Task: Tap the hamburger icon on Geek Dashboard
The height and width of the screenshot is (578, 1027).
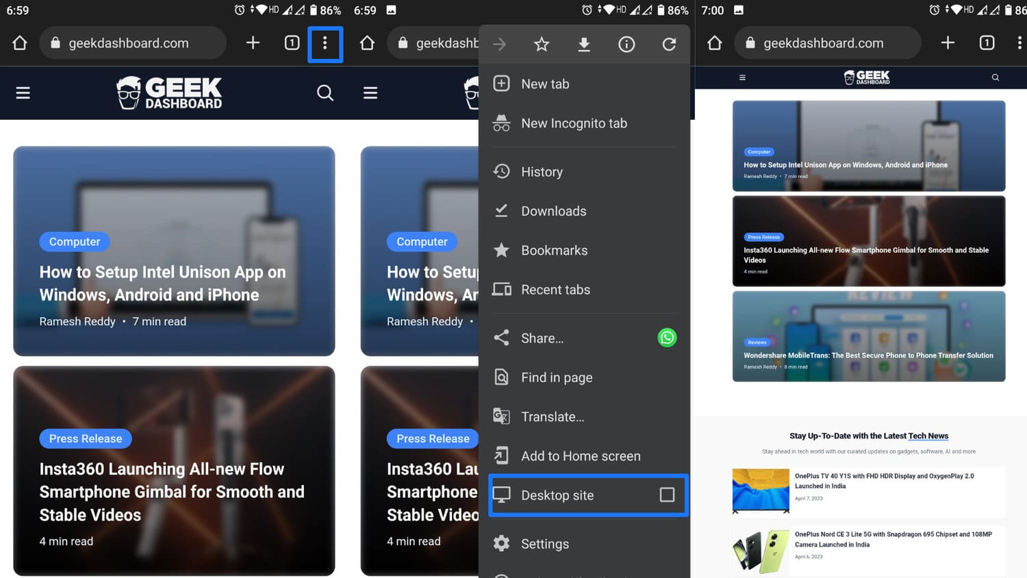Action: click(23, 92)
